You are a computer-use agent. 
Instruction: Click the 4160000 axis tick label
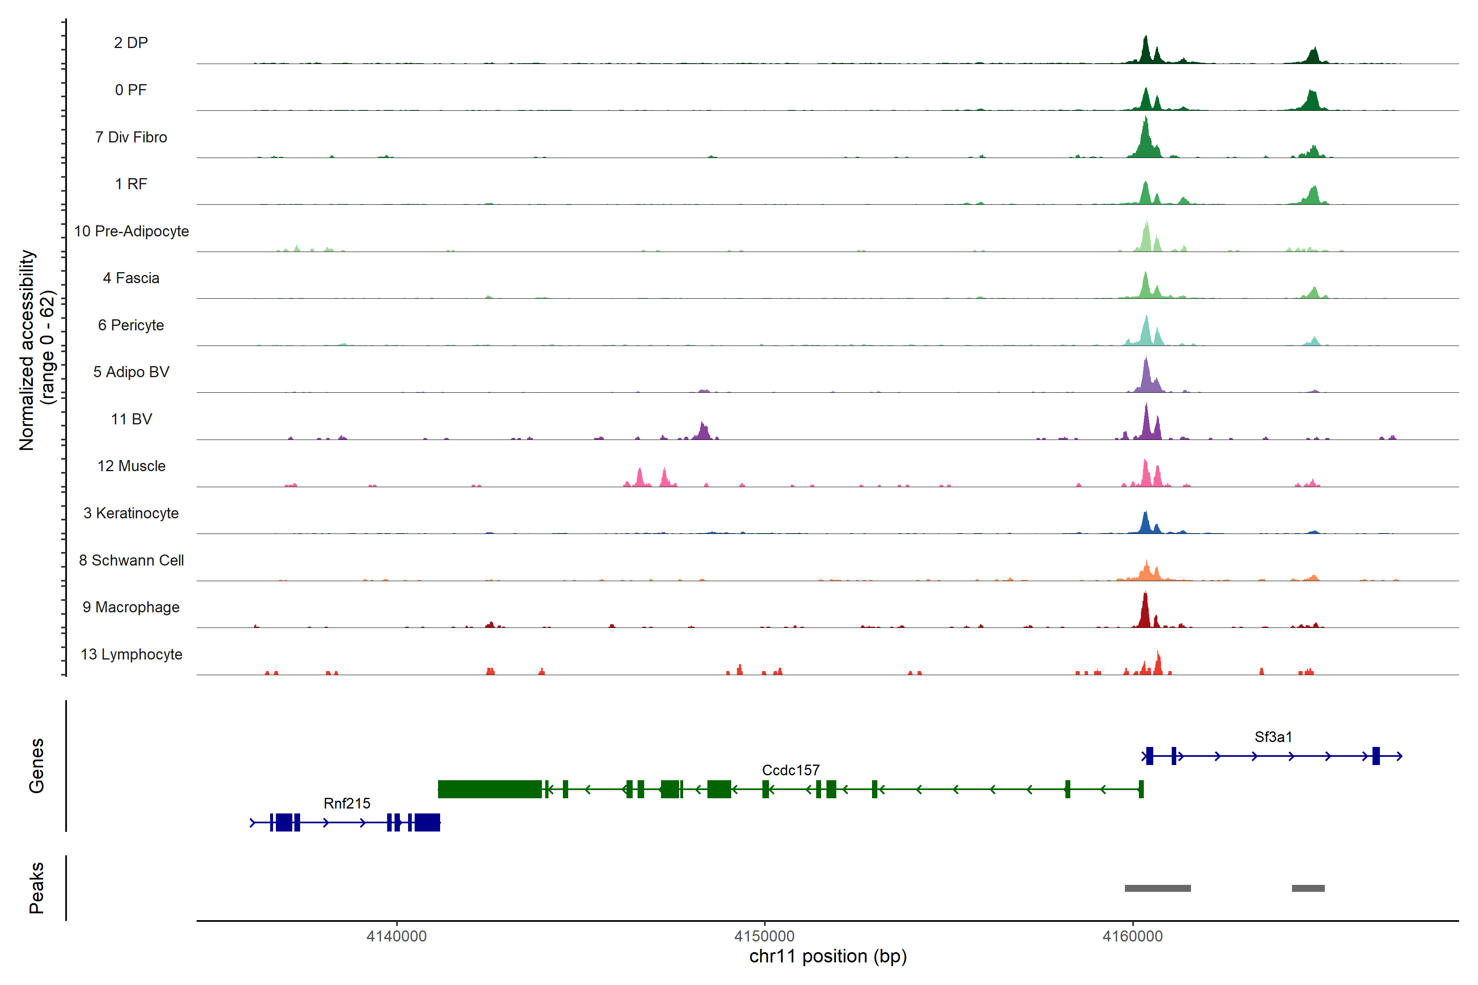(1133, 936)
